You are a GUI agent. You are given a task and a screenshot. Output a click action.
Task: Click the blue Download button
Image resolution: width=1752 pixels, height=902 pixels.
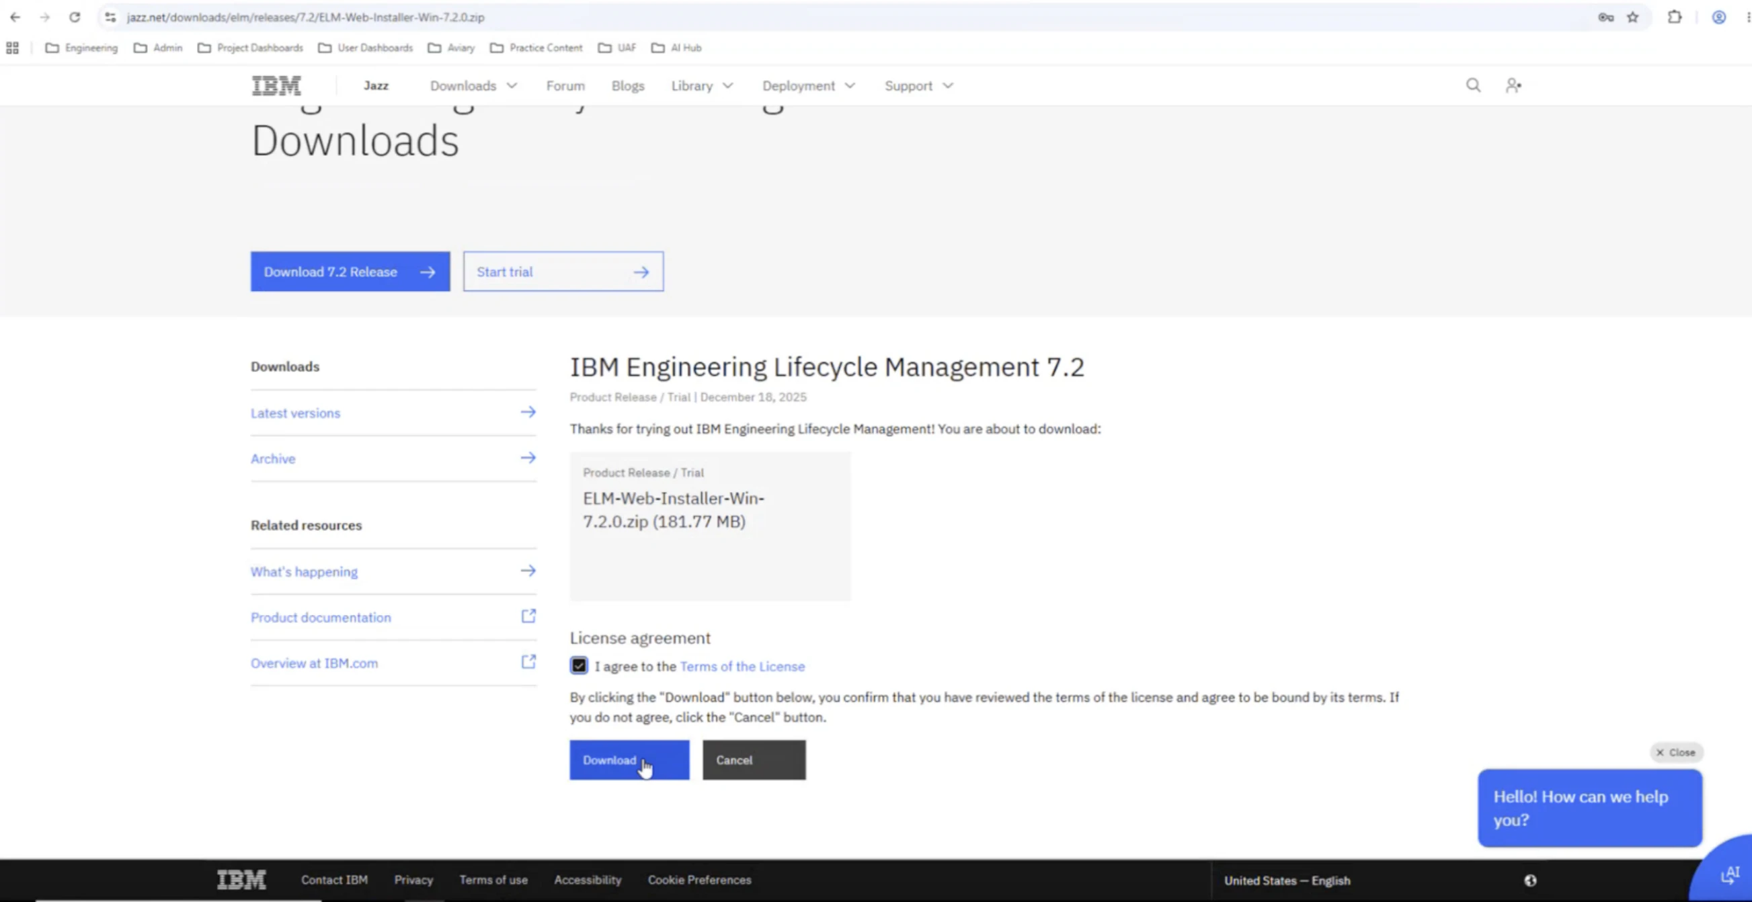point(629,760)
